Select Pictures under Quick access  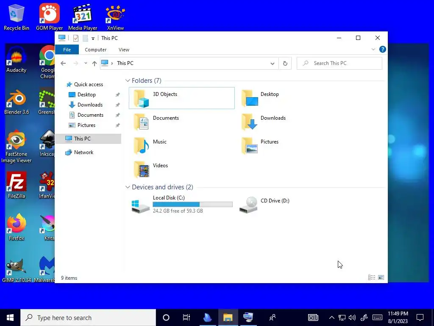click(x=88, y=125)
